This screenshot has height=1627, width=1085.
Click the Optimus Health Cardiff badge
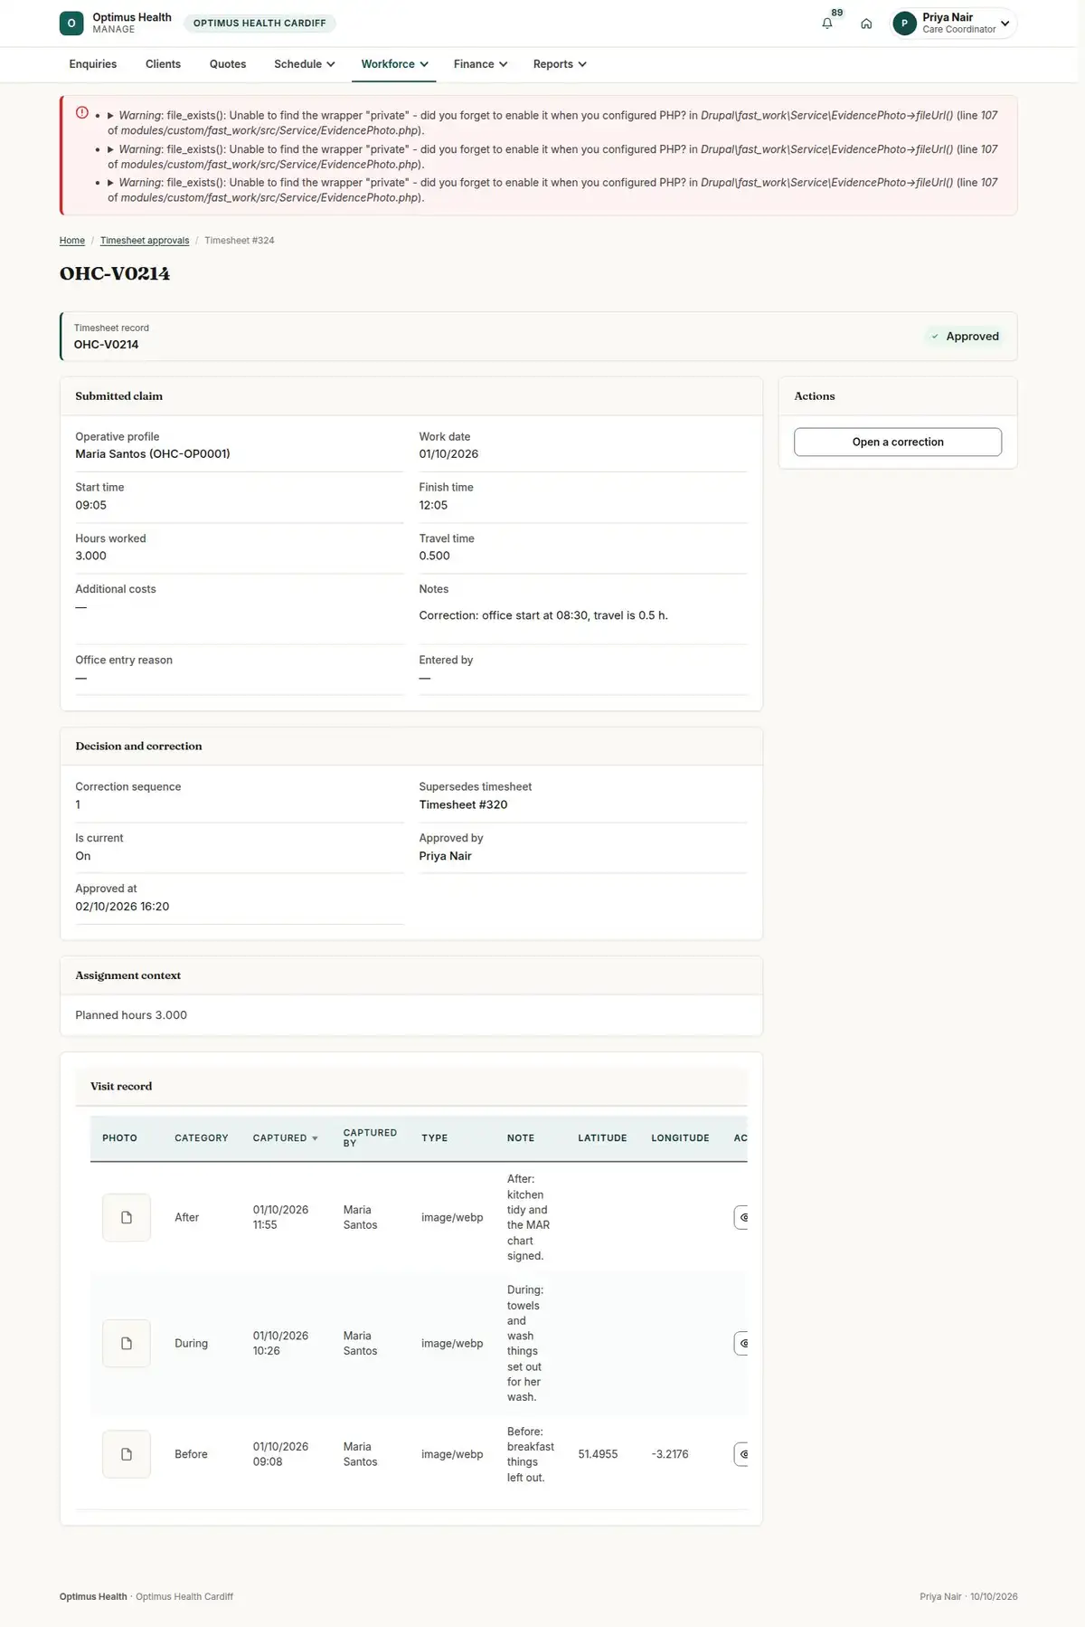click(259, 24)
